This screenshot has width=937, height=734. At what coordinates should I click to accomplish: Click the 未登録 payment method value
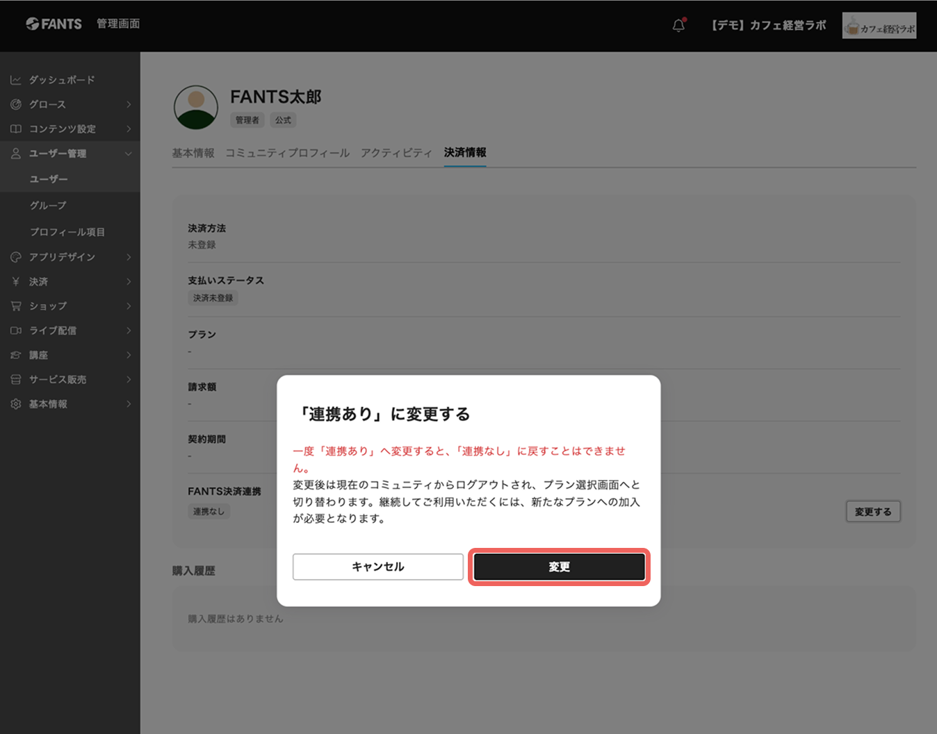point(202,245)
